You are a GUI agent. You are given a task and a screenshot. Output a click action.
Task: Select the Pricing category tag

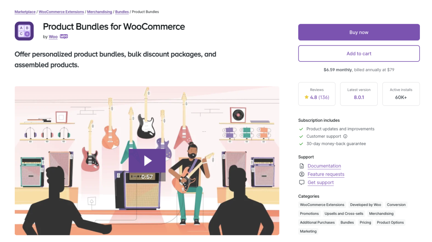pos(365,222)
